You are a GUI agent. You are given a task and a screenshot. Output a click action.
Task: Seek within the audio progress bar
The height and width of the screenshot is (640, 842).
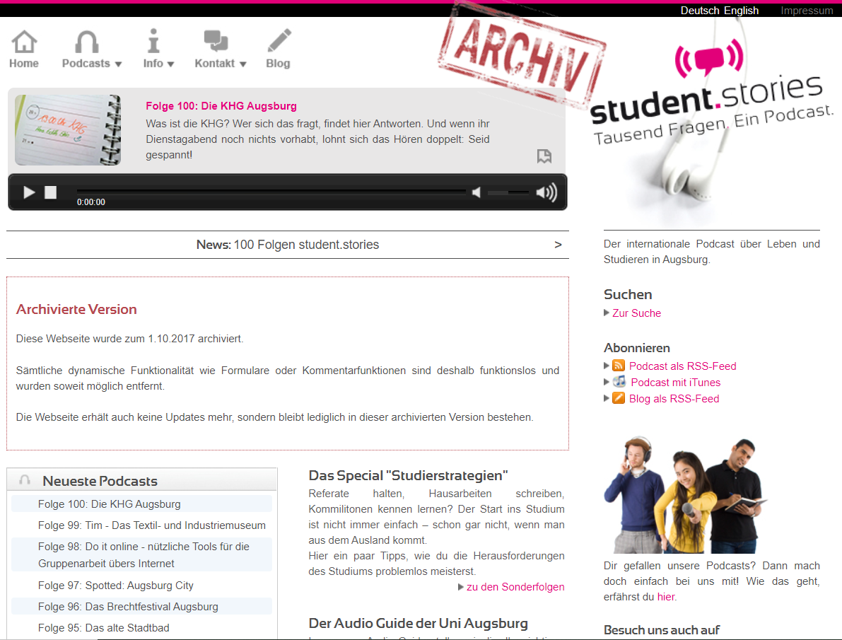coord(271,192)
